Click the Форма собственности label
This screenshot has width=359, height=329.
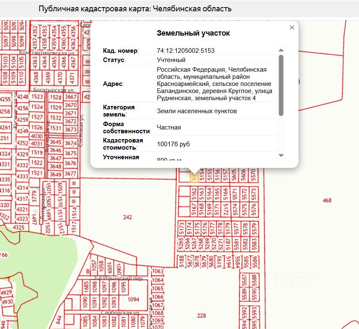click(127, 127)
